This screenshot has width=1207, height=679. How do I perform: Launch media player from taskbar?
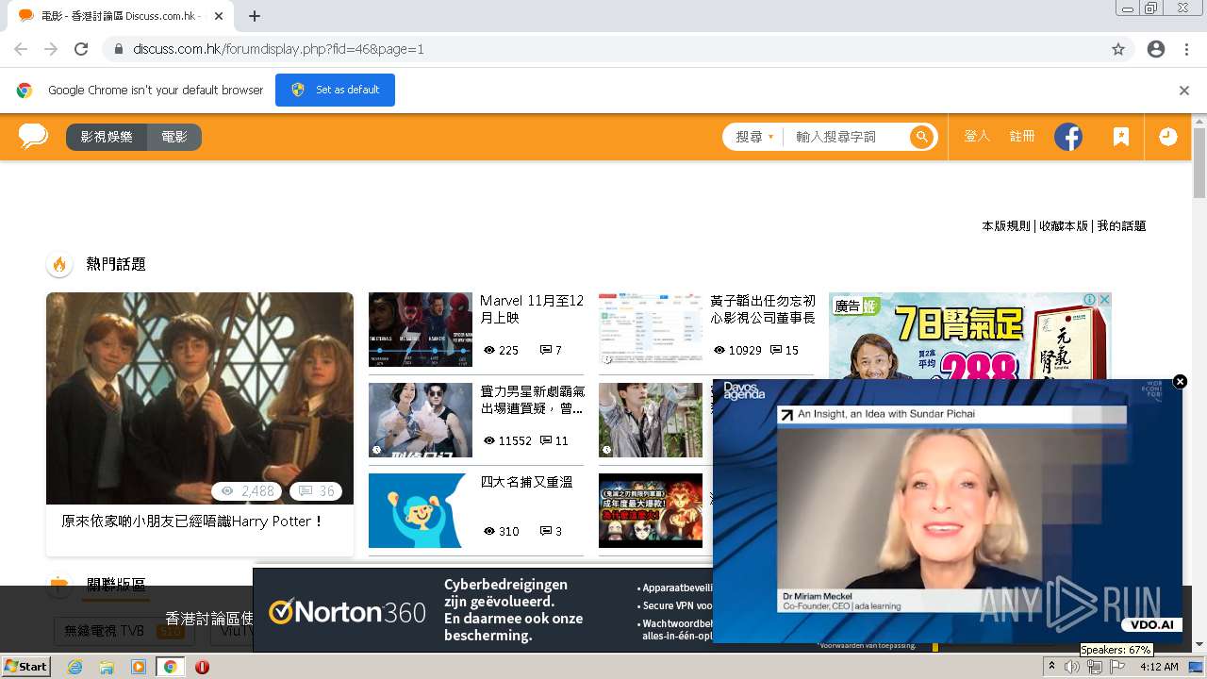pyautogui.click(x=139, y=667)
